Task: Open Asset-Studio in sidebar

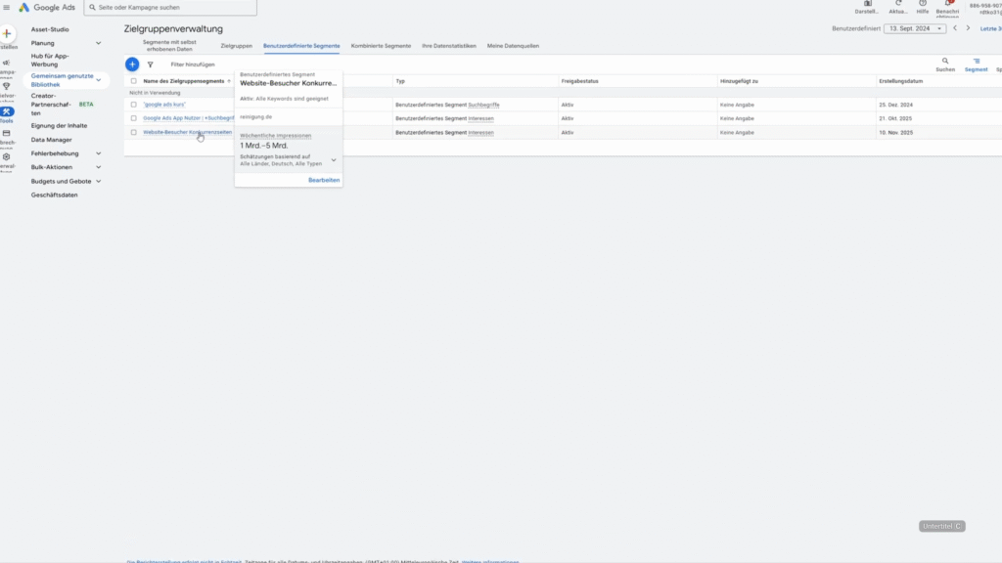Action: point(50,29)
